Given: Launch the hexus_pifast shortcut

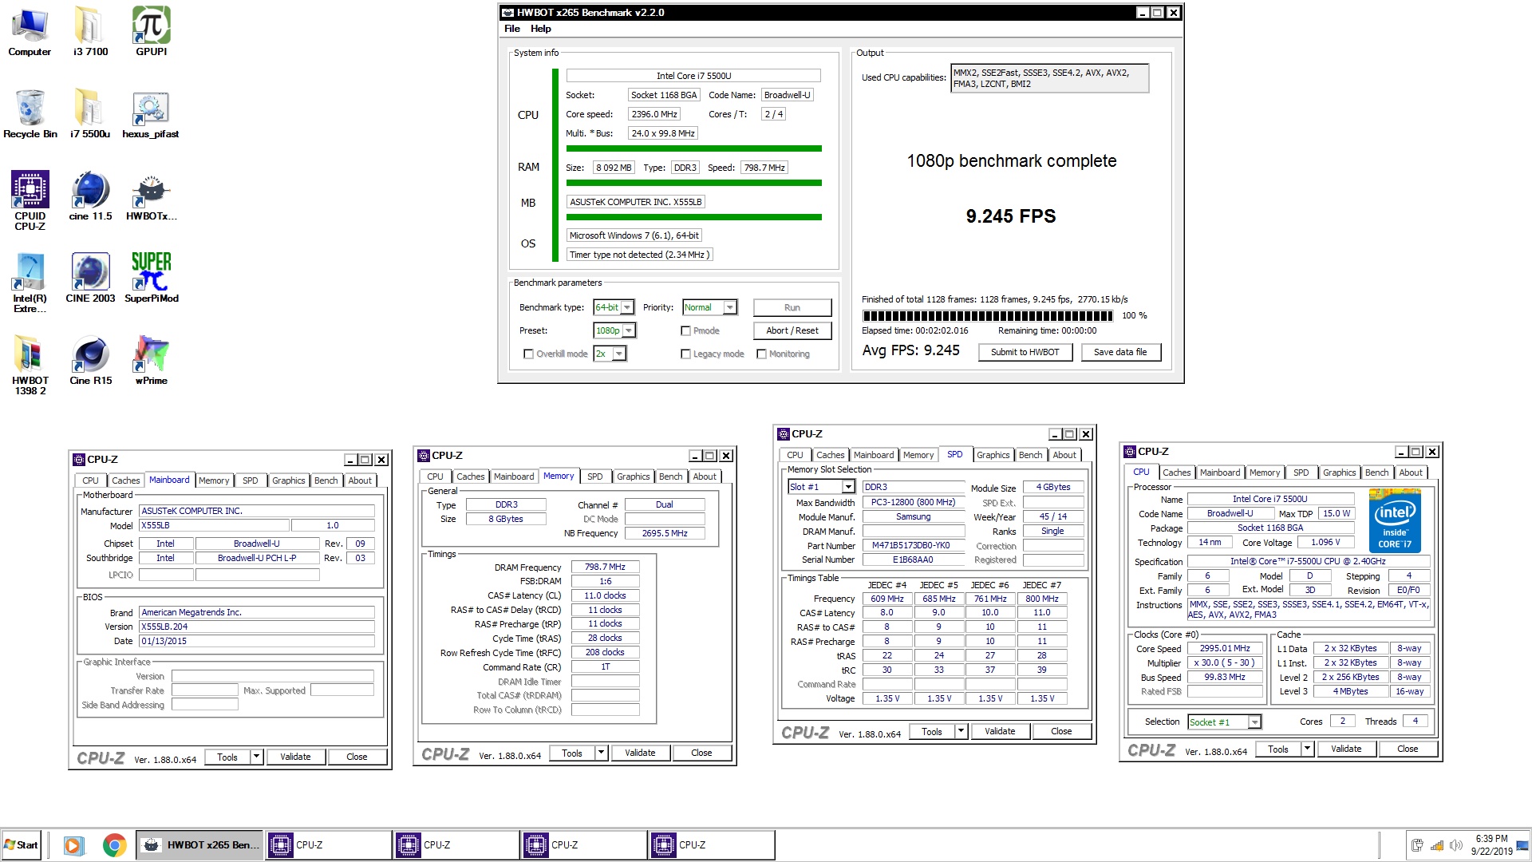Looking at the screenshot, I should pos(151,114).
